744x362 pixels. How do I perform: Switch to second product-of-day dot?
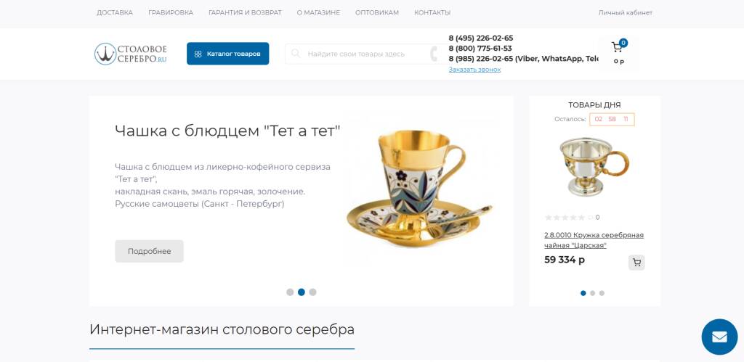tap(593, 293)
